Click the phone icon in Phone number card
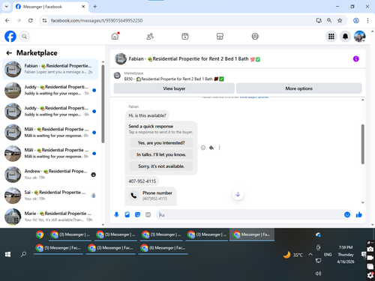375x281 pixels. 133,196
